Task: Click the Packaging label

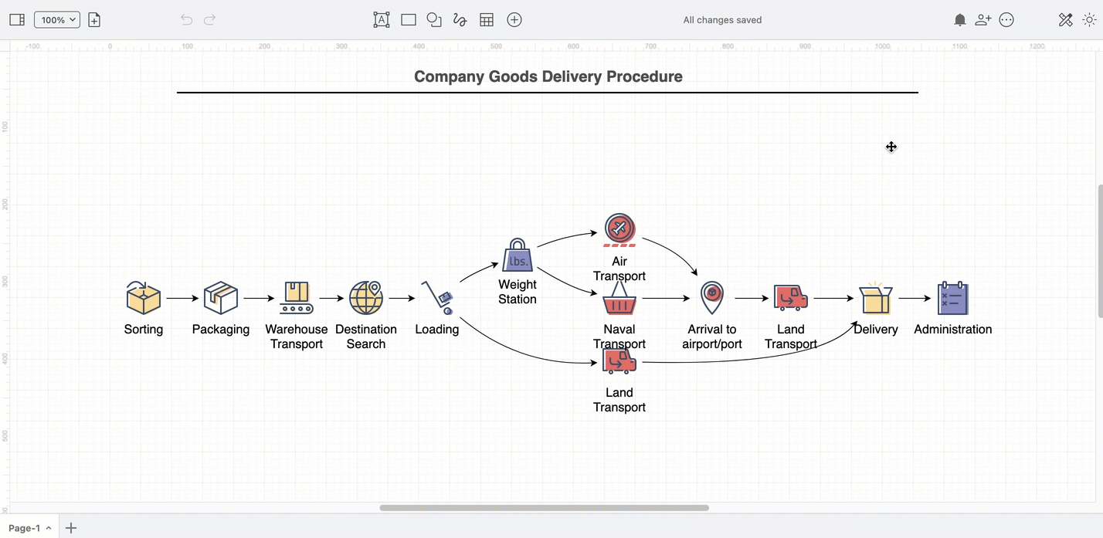Action: click(221, 330)
